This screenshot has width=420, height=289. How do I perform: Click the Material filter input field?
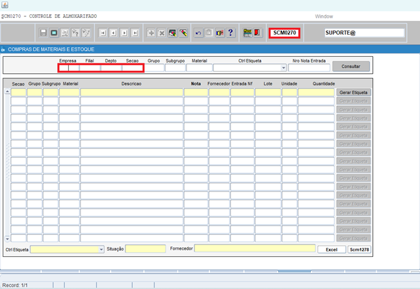tap(200, 68)
